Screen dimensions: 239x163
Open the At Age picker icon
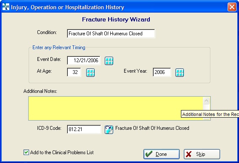90,73
